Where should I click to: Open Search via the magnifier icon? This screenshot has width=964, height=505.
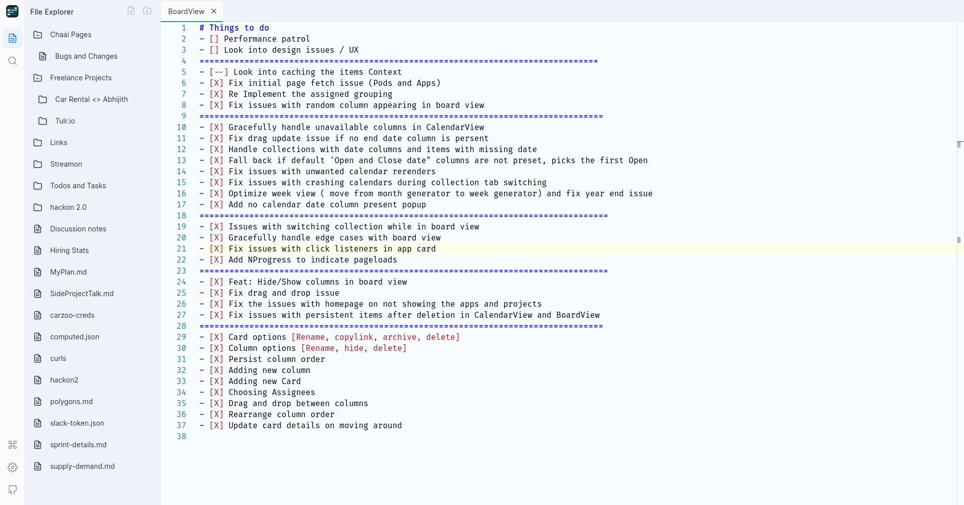pos(13,61)
